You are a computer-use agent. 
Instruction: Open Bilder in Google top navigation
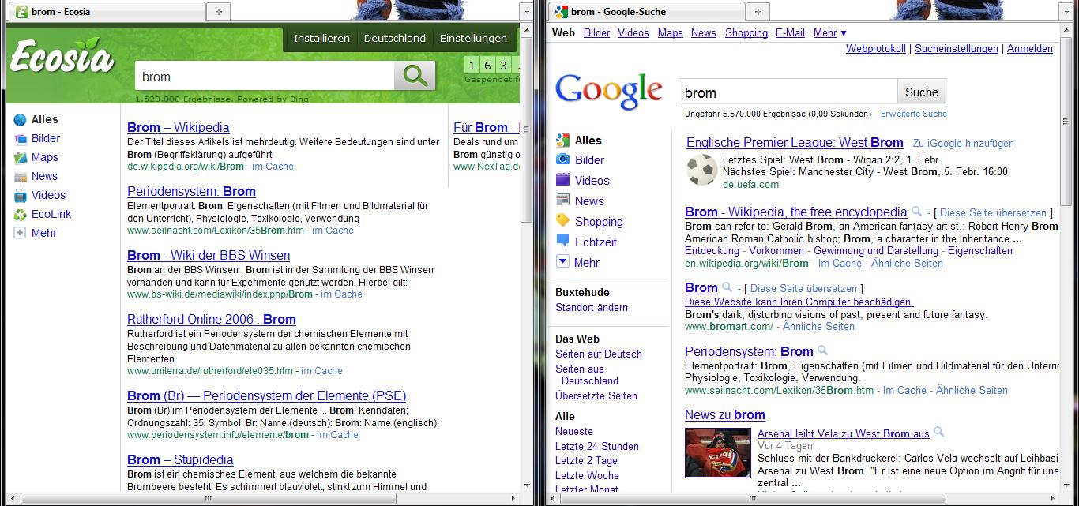597,32
